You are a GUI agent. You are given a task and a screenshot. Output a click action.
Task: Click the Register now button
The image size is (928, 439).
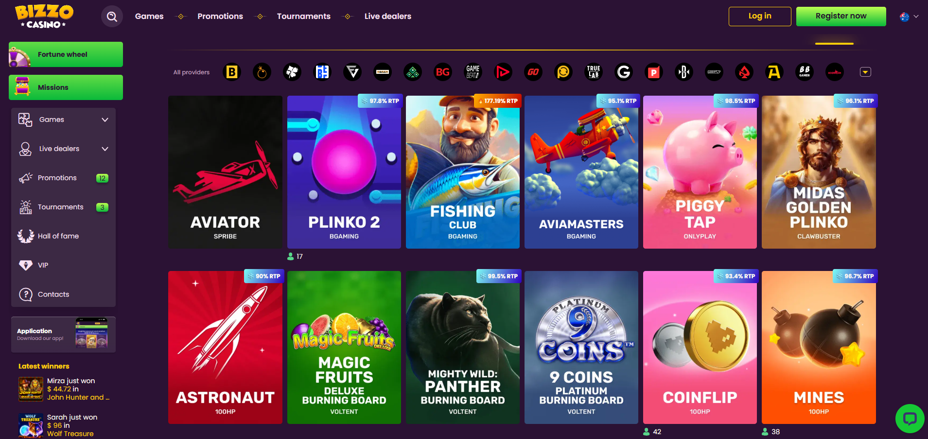(x=841, y=16)
